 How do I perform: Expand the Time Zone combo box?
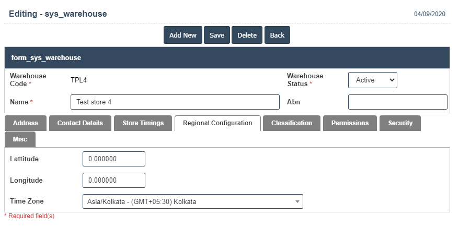coord(192,201)
